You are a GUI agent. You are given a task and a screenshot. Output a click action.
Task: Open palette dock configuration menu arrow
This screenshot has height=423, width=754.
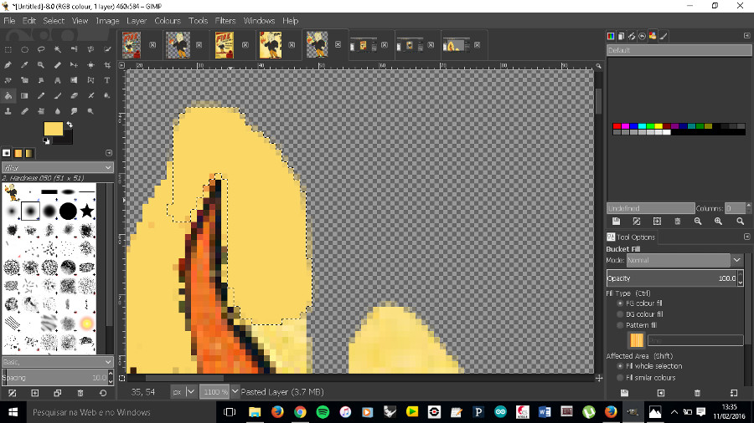pyautogui.click(x=746, y=36)
